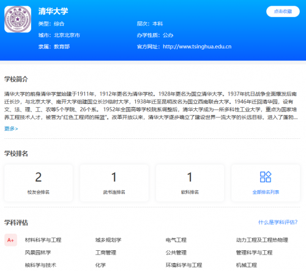Click the 学校简介 section heading
306x271 pixels.
(x=16, y=79)
